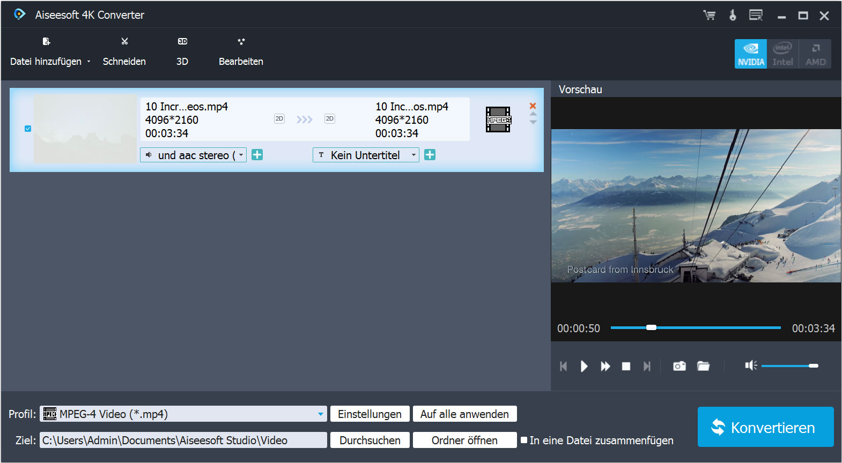Open the Datei hinzufügen dropdown arrow

click(x=89, y=62)
